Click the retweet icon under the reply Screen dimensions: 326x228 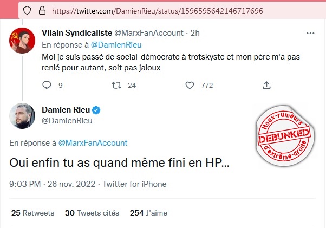pos(115,84)
